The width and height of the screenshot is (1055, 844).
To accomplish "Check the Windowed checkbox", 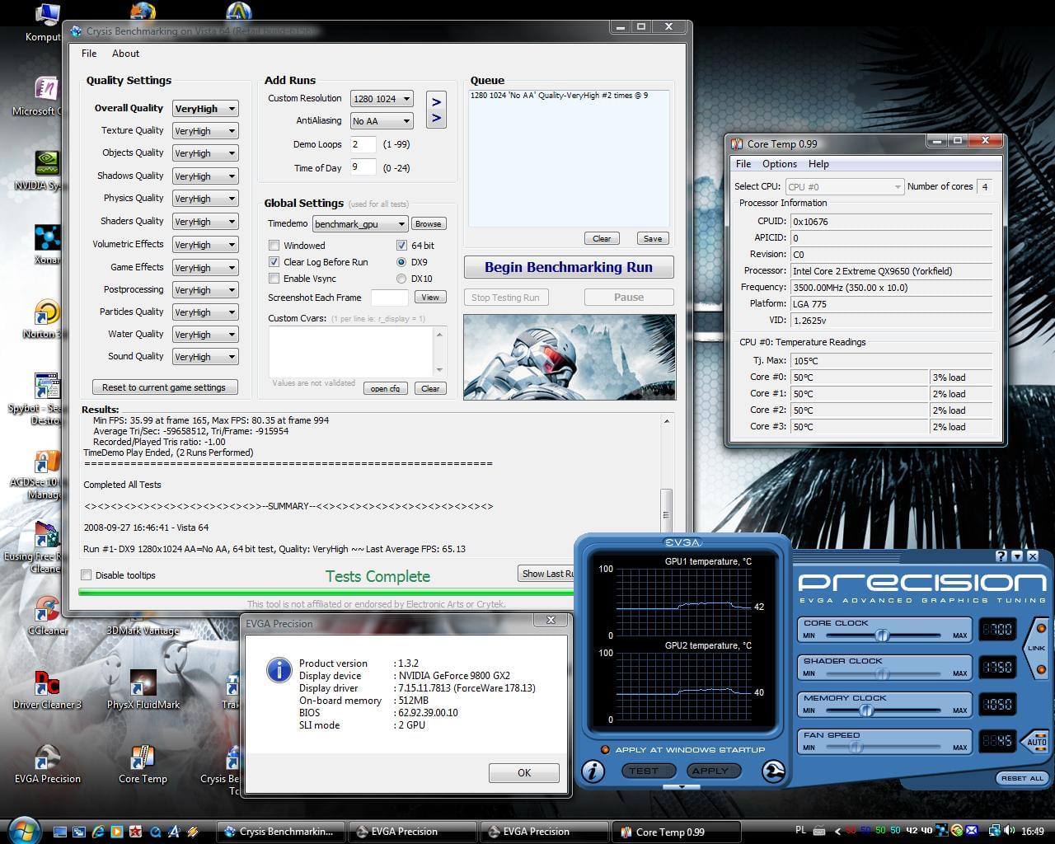I will coord(274,246).
